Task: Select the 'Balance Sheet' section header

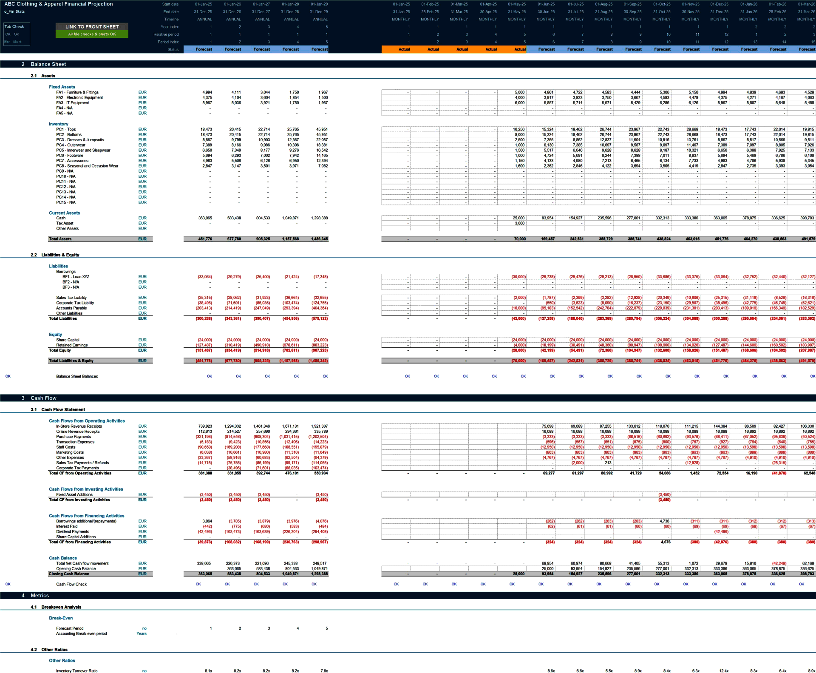Action: 48,64
